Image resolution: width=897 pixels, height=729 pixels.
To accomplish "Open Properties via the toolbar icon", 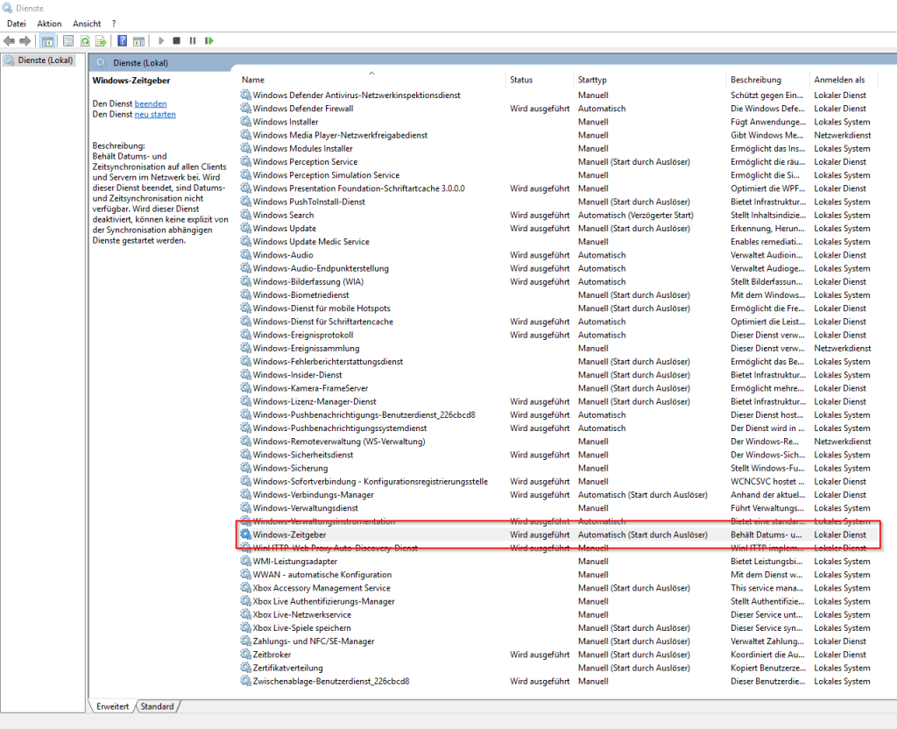I will 67,40.
